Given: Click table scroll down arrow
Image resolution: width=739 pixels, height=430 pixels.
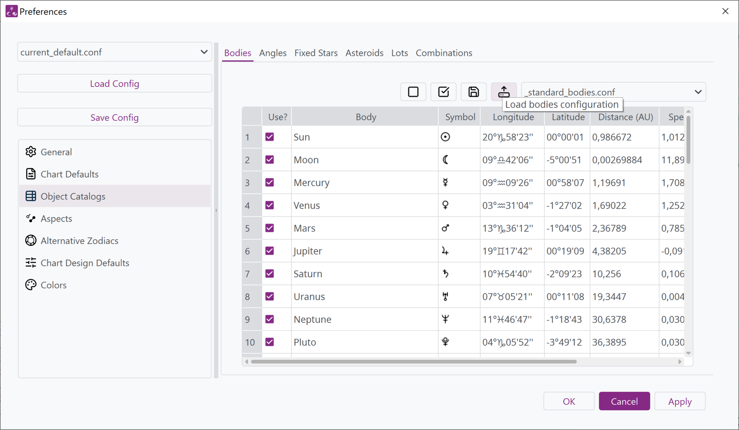Looking at the screenshot, I should coord(688,353).
